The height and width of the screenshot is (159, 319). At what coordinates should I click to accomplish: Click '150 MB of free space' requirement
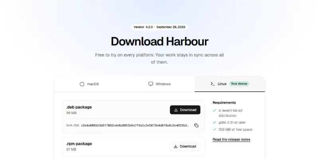[x=235, y=130]
